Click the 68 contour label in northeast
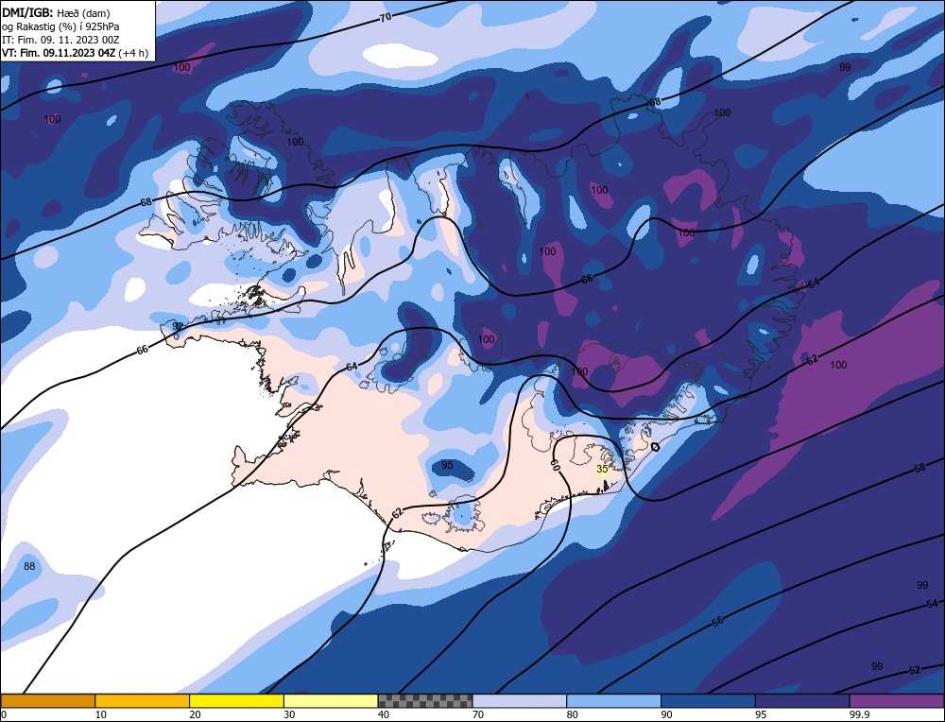This screenshot has width=945, height=722. click(x=655, y=102)
